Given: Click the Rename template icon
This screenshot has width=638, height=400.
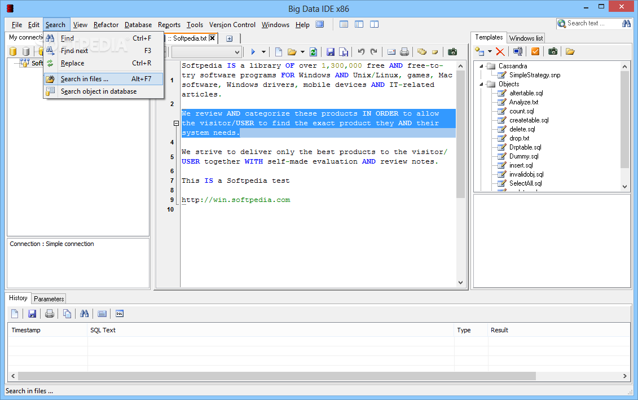Looking at the screenshot, I should tap(517, 51).
